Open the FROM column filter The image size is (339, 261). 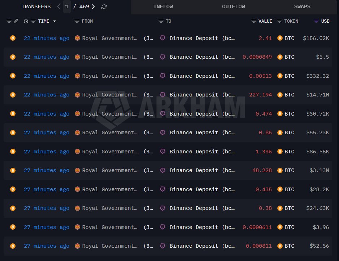click(x=77, y=21)
